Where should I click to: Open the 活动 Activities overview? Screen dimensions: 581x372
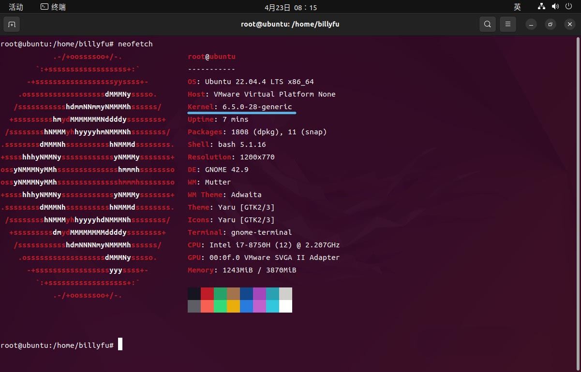tap(16, 7)
